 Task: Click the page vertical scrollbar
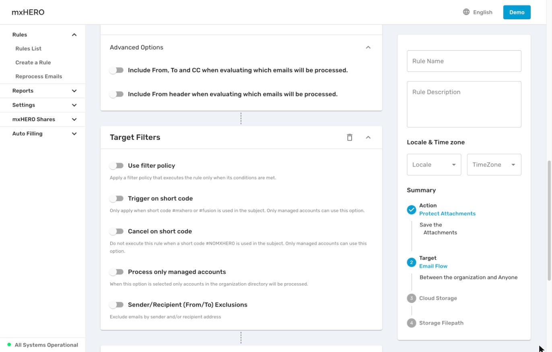point(549,221)
